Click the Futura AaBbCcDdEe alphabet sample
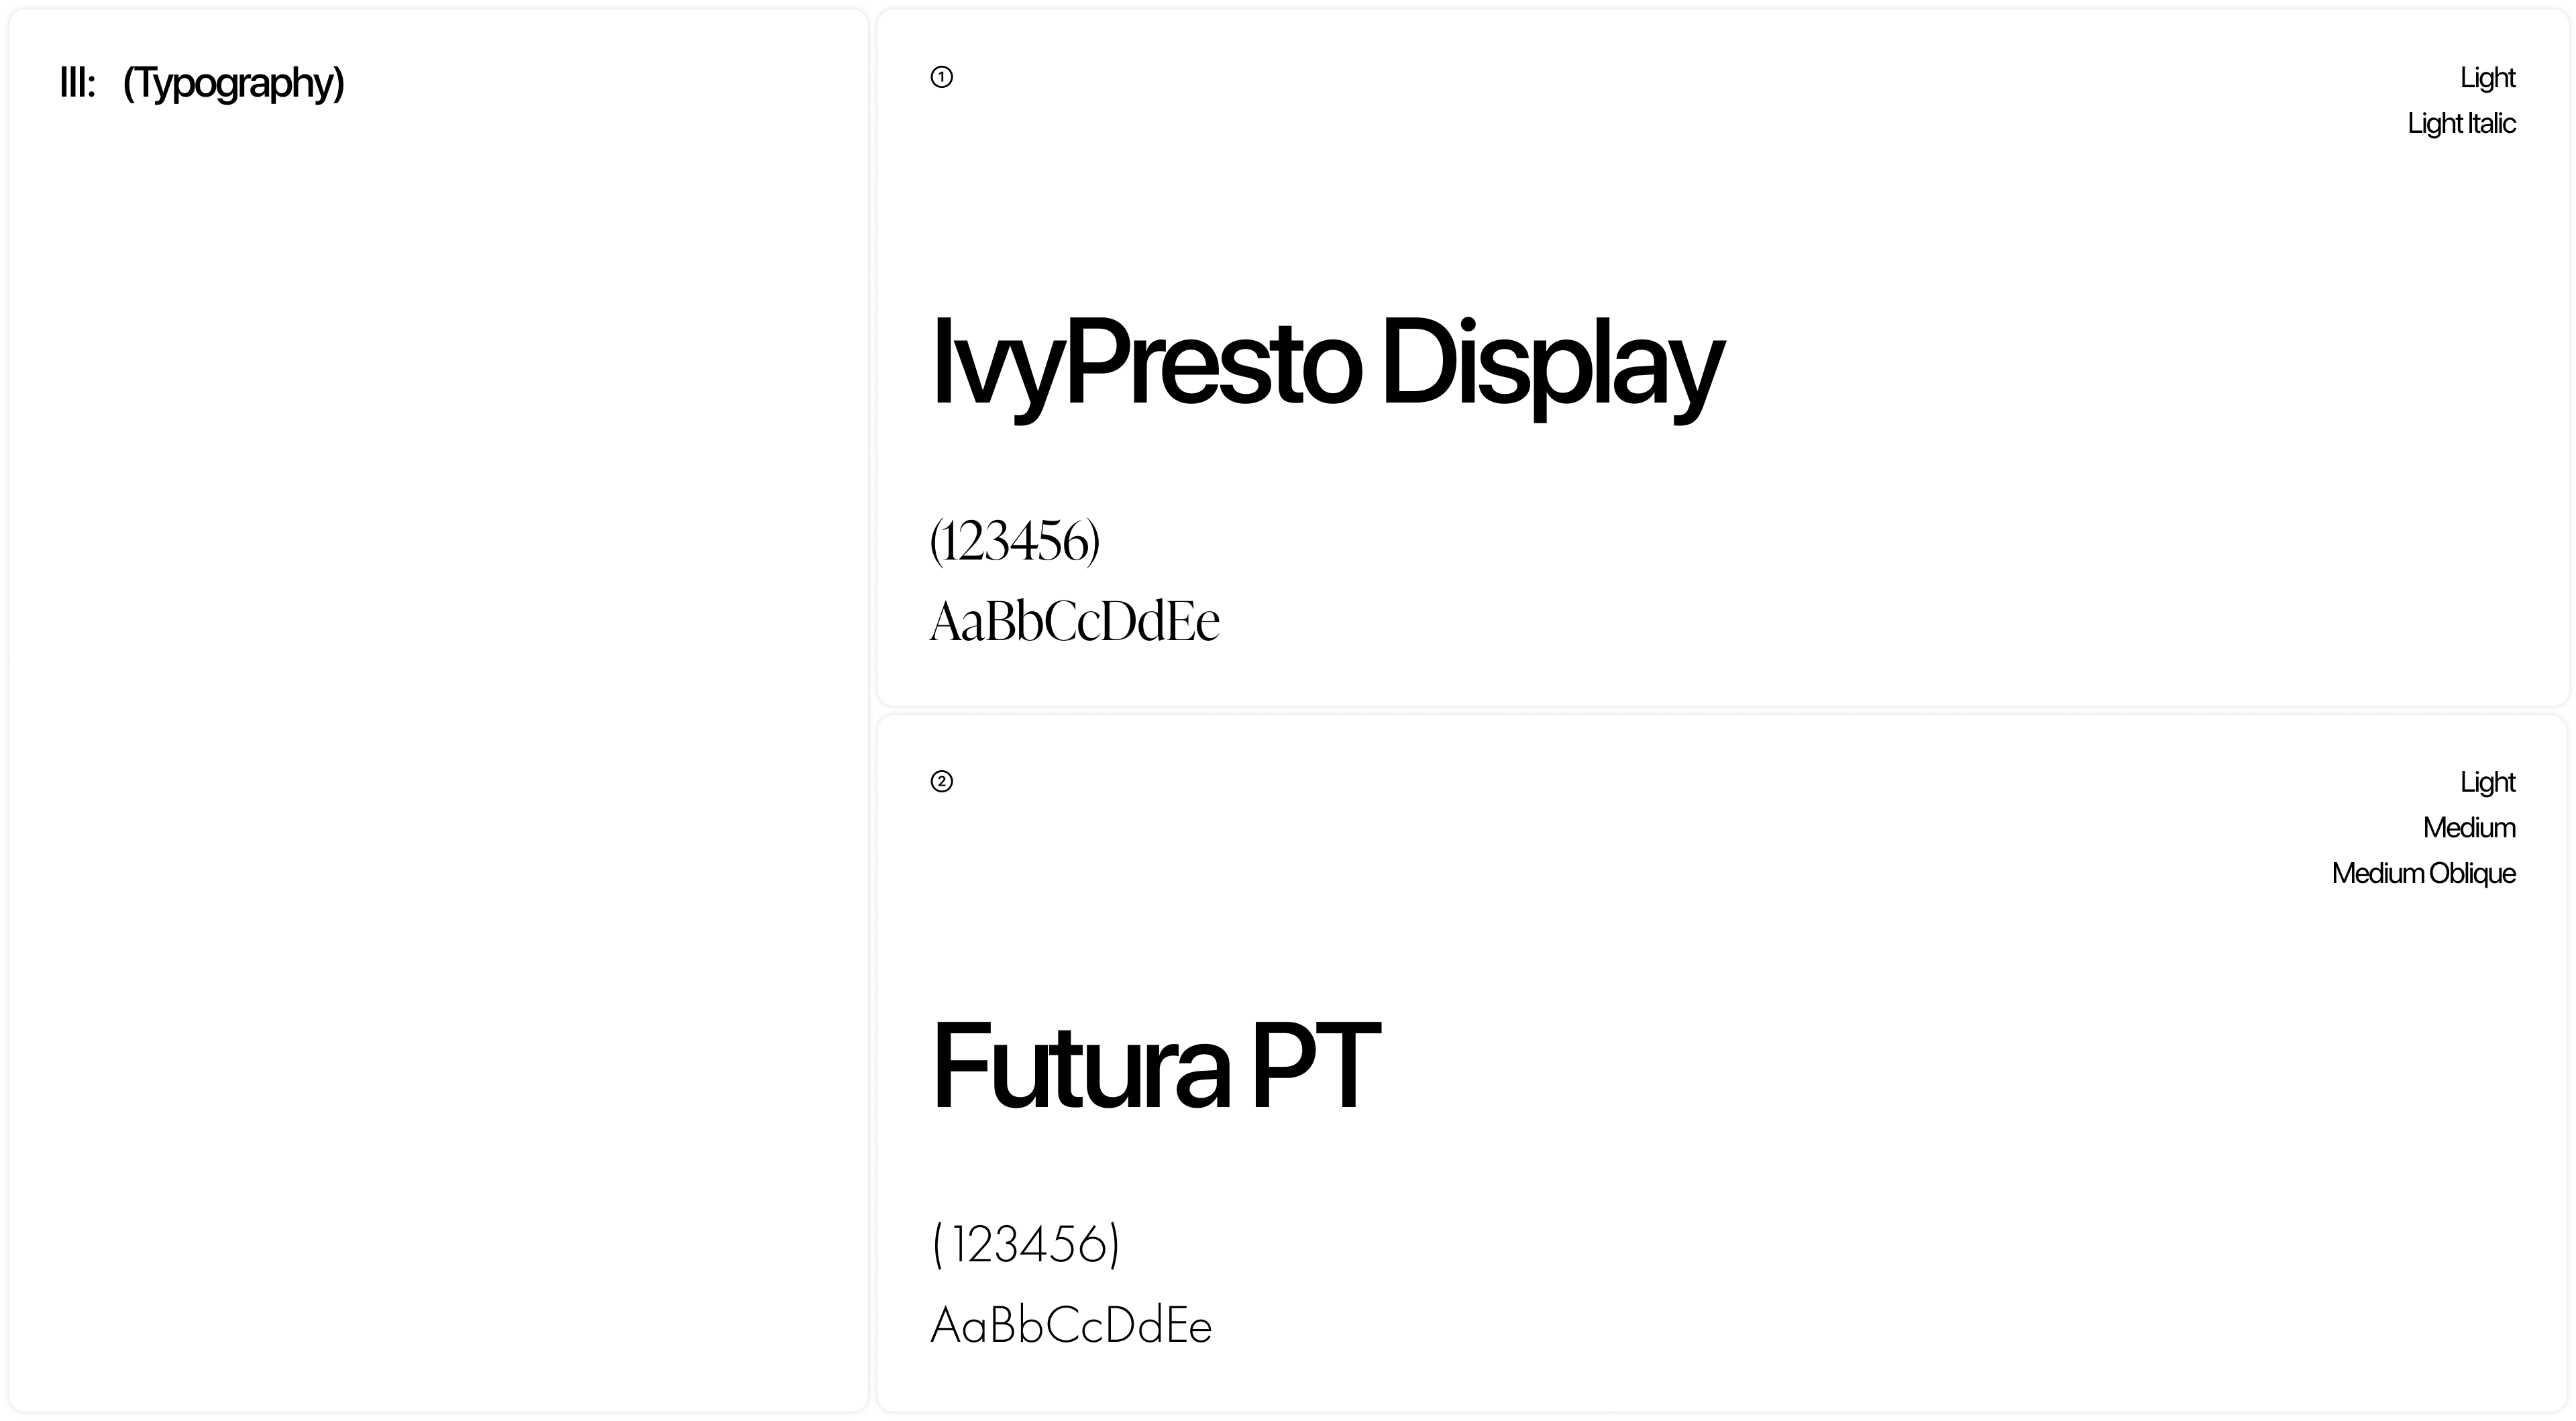This screenshot has width=2576, height=1421. pos(1070,1326)
